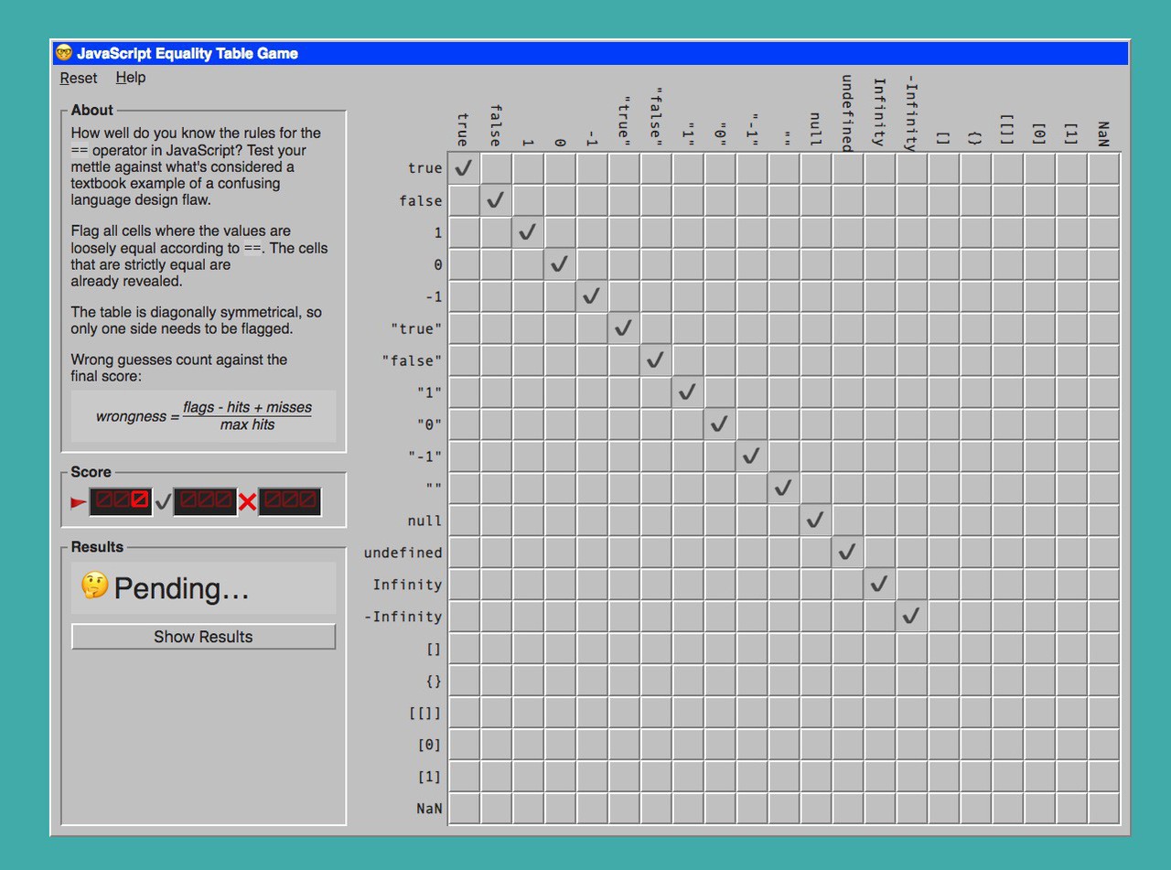Click the misses counter display in Score

point(289,501)
